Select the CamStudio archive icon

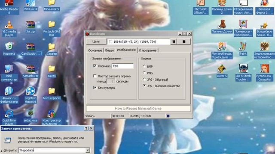[31, 47]
